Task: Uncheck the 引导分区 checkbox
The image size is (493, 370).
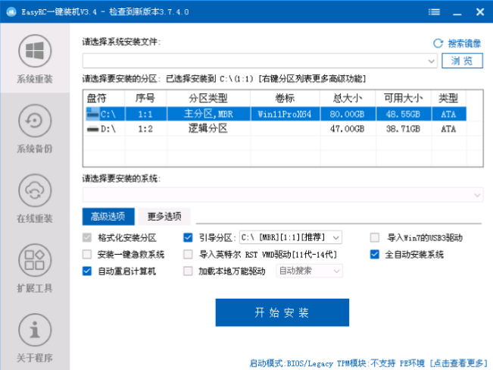Action: (x=188, y=237)
